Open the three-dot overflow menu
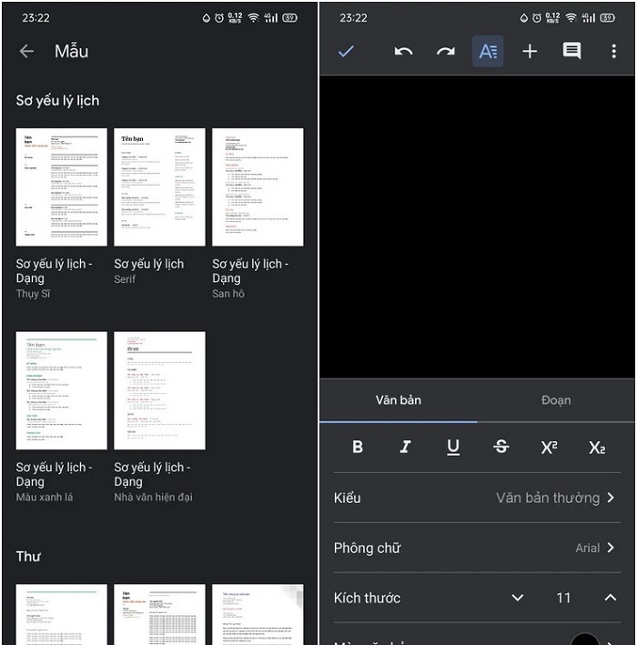The image size is (637, 645). [613, 52]
